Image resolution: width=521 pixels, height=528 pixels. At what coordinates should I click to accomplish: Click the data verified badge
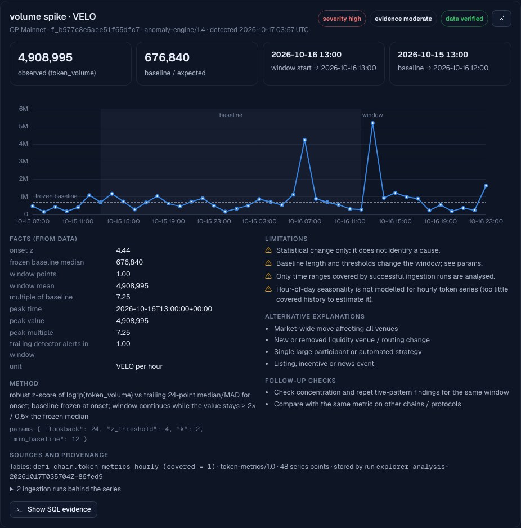(x=464, y=19)
